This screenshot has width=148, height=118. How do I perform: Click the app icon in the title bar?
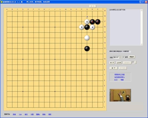pos(1,2)
